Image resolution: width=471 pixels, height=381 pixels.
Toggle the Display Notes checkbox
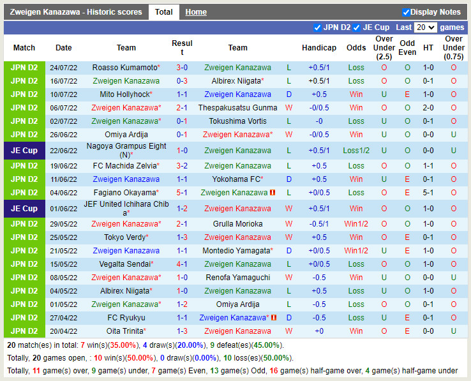(406, 12)
